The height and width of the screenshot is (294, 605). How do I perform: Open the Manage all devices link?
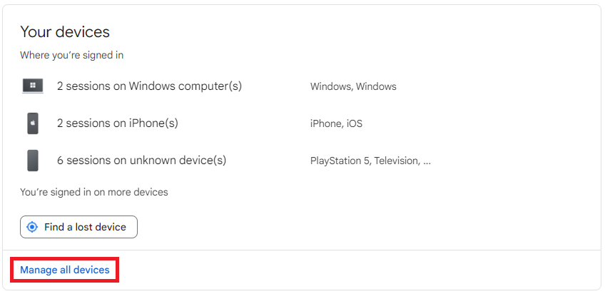pos(65,270)
